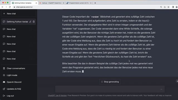Image resolution: width=178 pixels, height=100 pixels.
Task: Focus the message input field
Action: [110, 89]
